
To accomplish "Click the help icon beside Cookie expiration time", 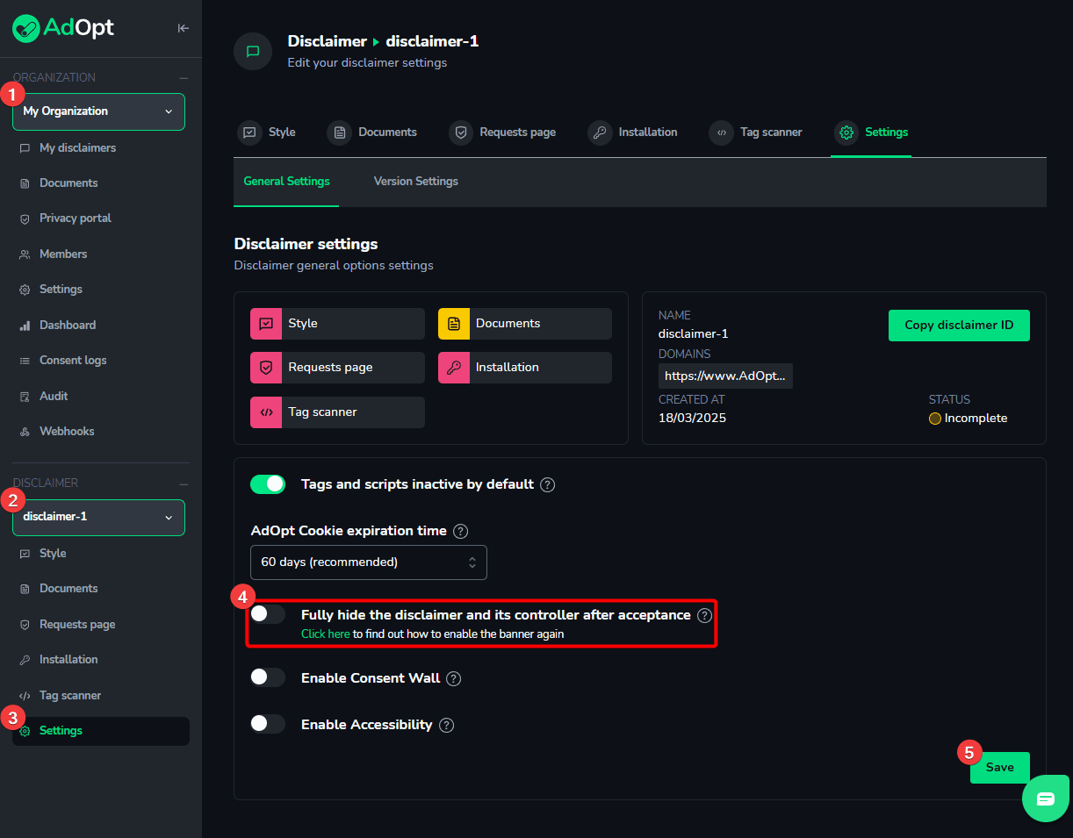I will [x=460, y=531].
